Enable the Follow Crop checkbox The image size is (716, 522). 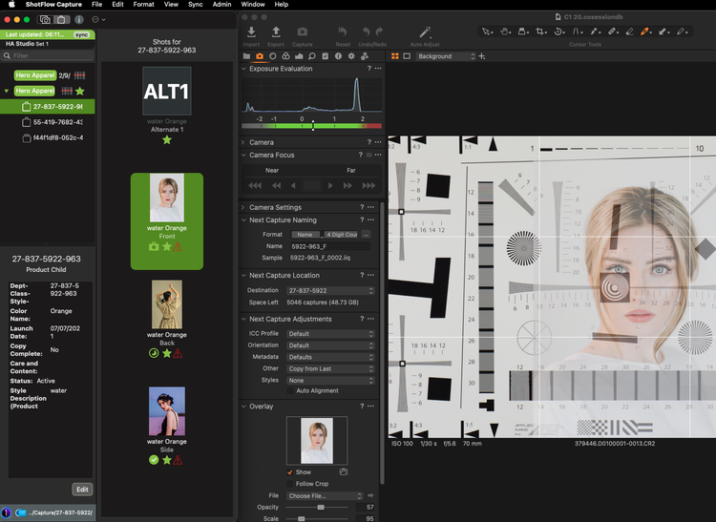point(290,484)
